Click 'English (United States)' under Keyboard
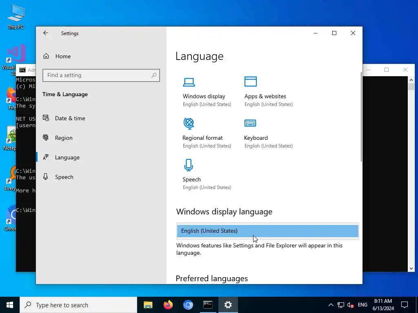 coord(269,146)
